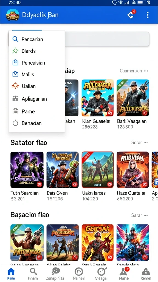Open Benacian timer menu item
The image size is (158, 282).
36,123
